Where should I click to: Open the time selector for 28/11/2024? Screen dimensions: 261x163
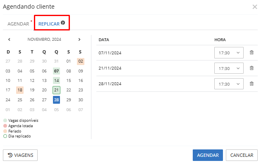click(x=229, y=84)
